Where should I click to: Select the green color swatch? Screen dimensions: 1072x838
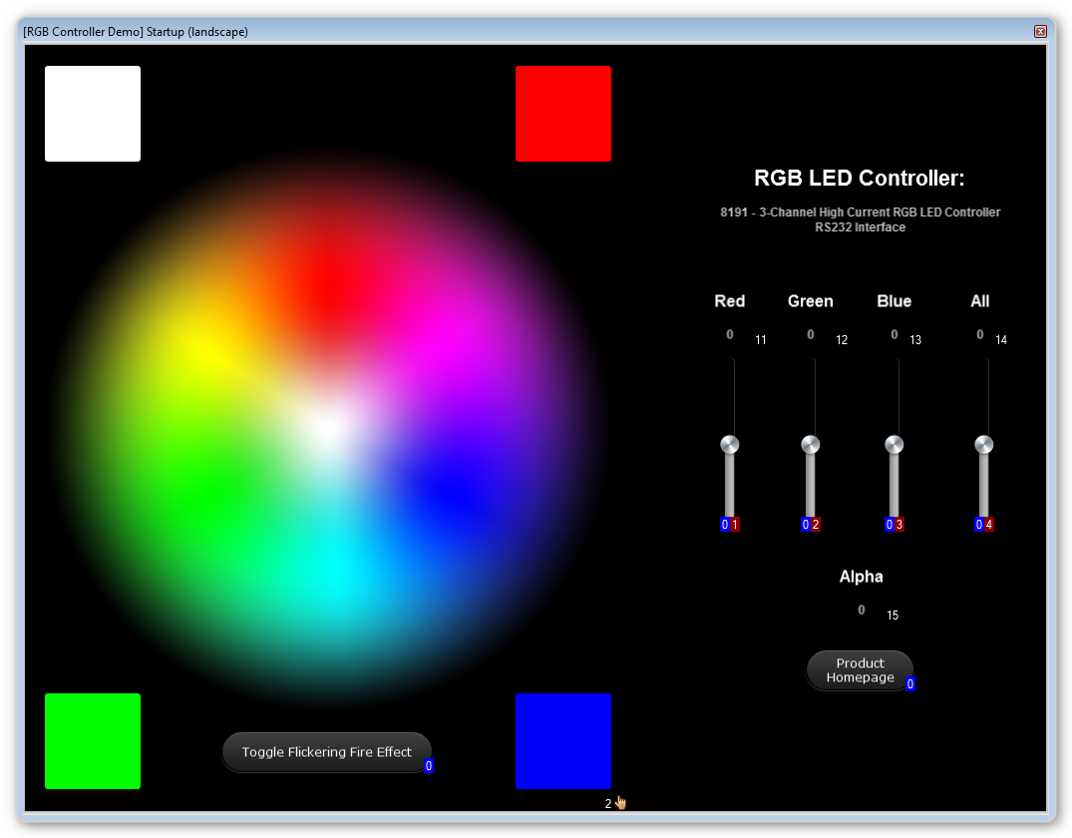pyautogui.click(x=92, y=741)
